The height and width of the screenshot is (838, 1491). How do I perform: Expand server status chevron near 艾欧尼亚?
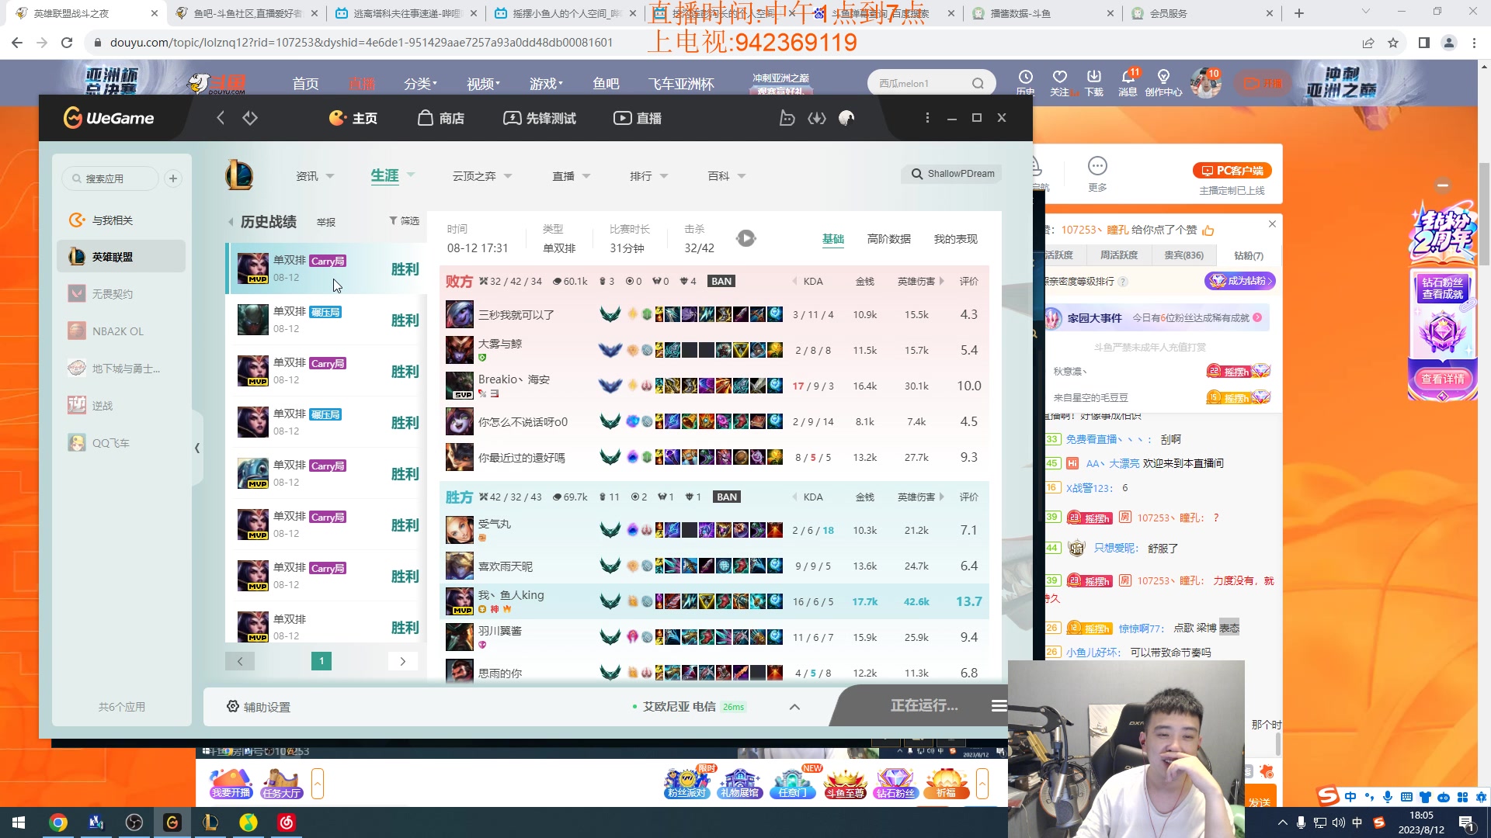(x=794, y=707)
